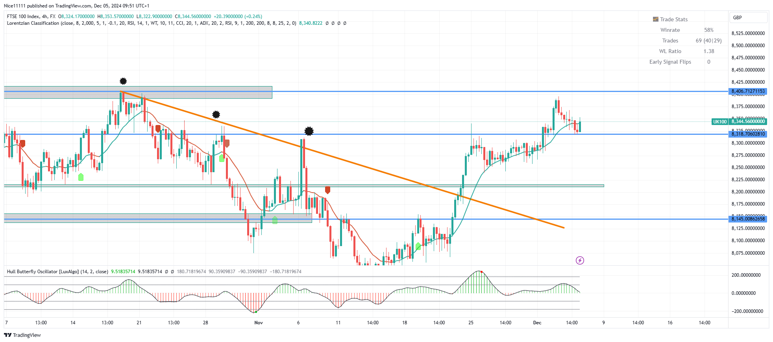Select the largest black burst marker near Nov 6
The height and width of the screenshot is (342, 773).
[309, 131]
